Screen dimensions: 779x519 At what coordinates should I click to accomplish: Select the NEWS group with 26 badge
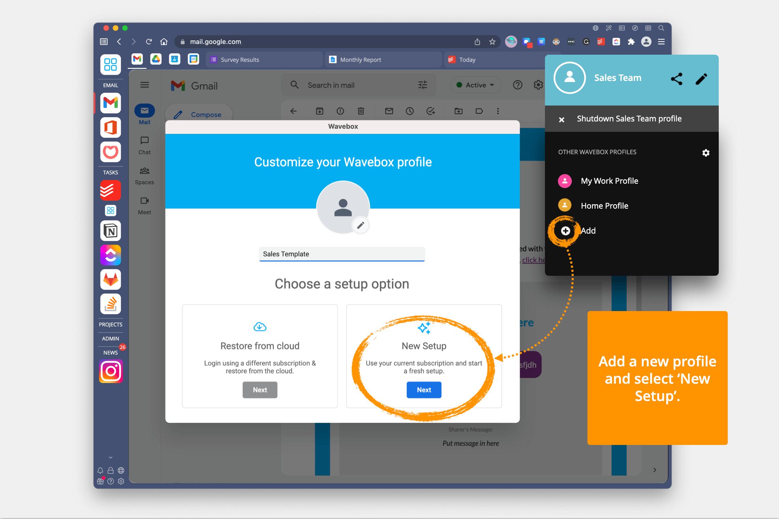click(110, 353)
